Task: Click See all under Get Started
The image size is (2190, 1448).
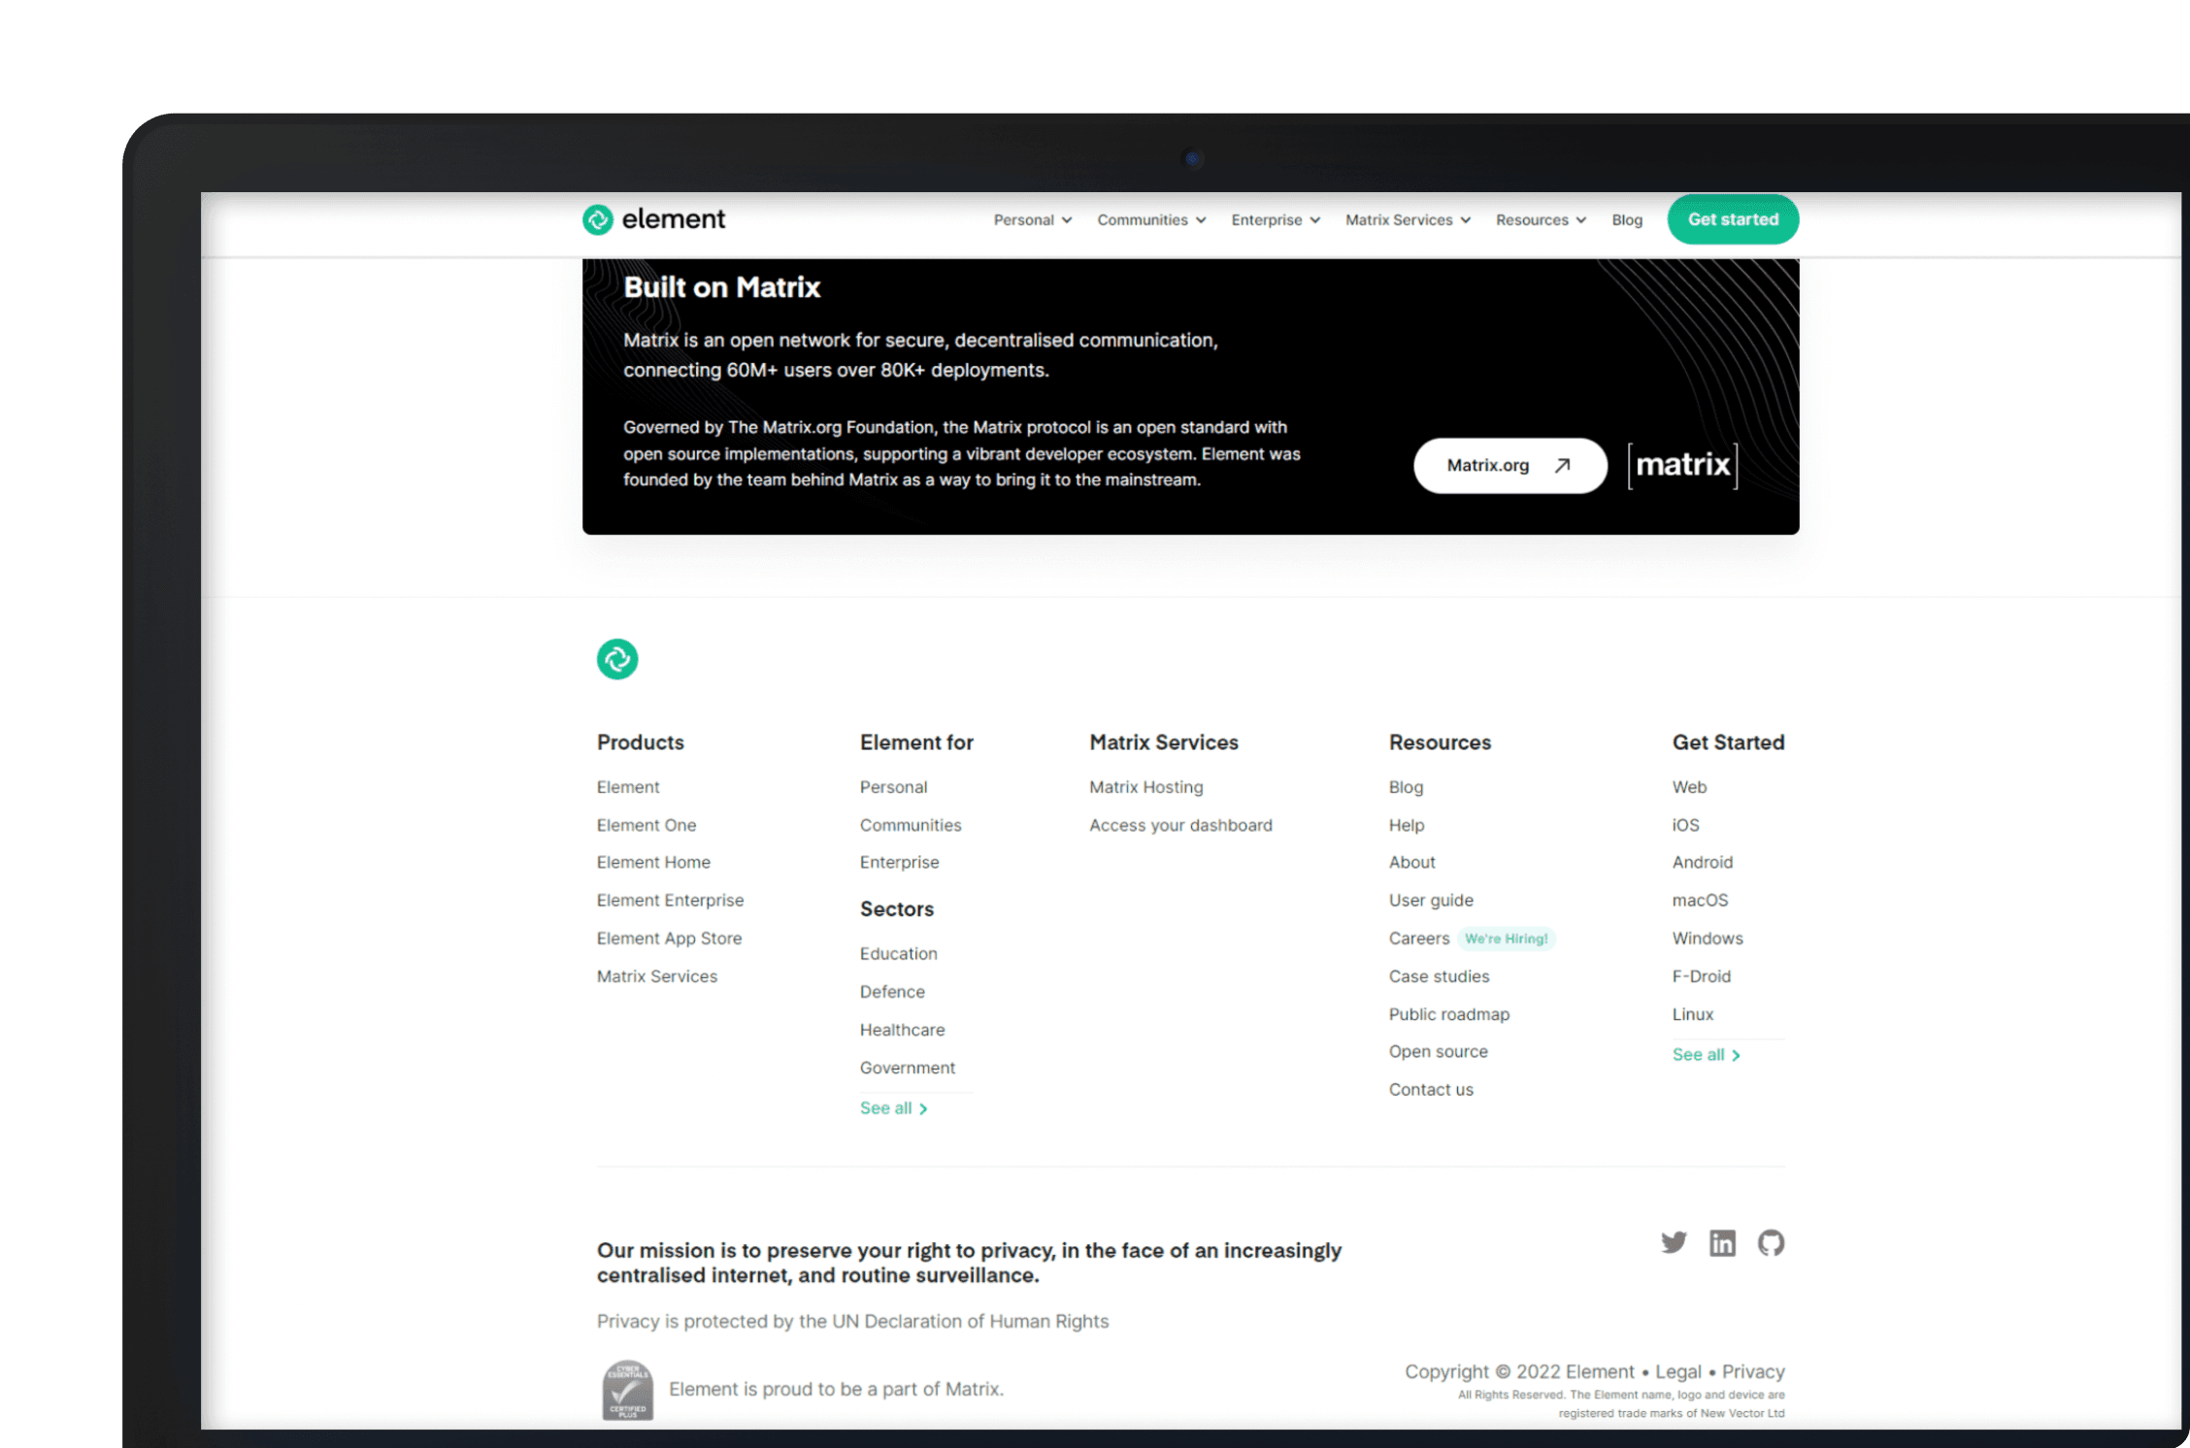Action: tap(1706, 1055)
